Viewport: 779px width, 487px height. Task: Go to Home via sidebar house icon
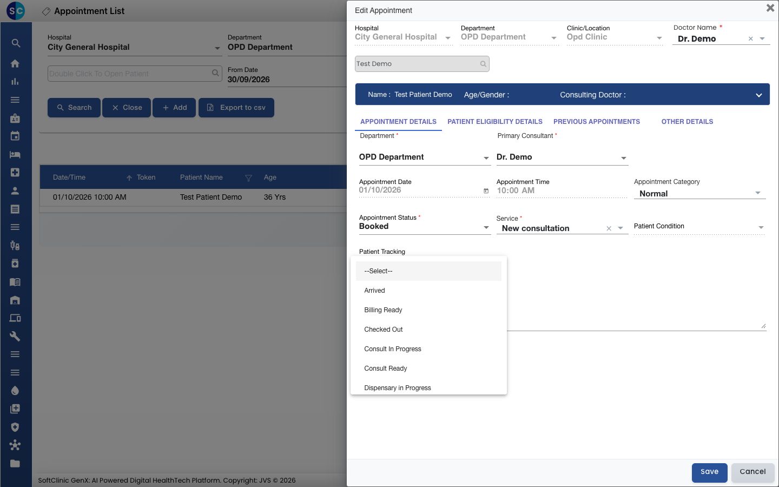15,63
